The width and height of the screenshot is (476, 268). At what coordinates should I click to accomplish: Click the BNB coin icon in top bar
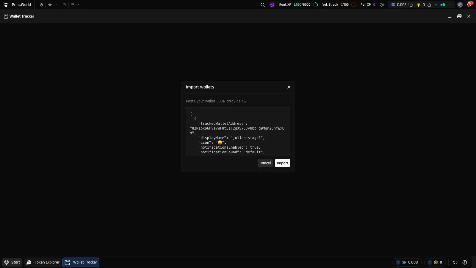419,5
